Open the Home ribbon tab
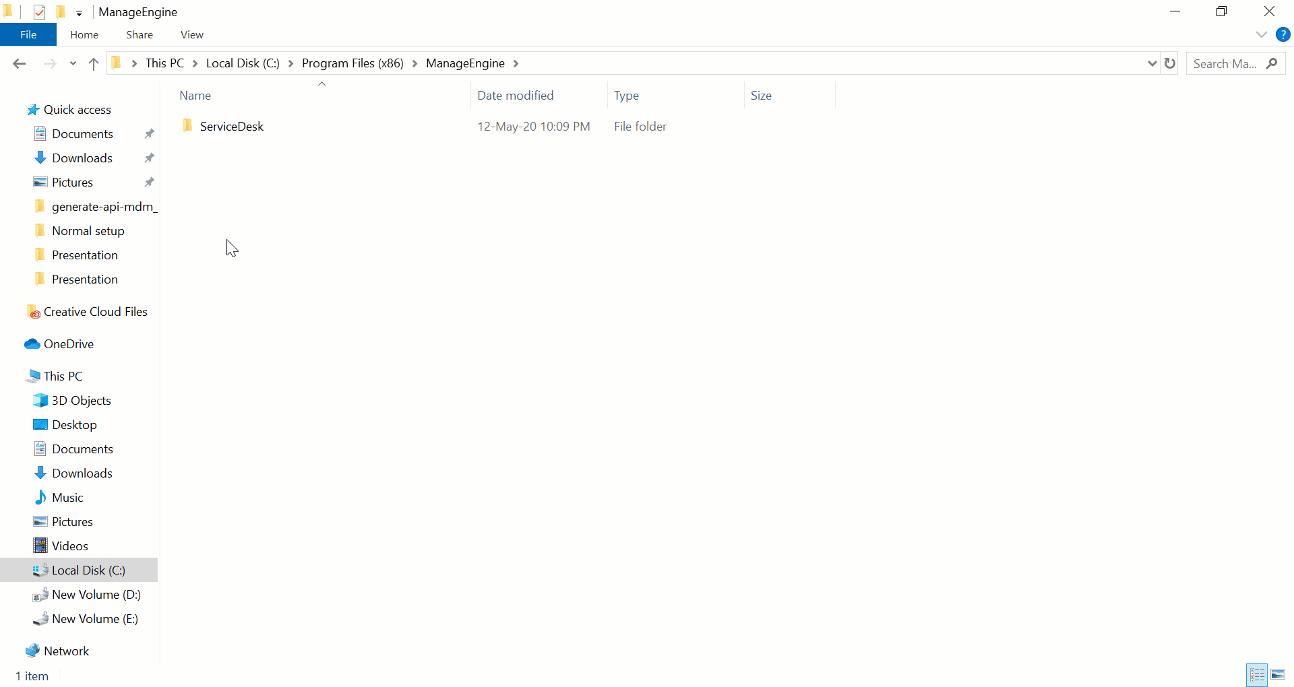Screen dimensions: 1294x687 pyautogui.click(x=84, y=34)
